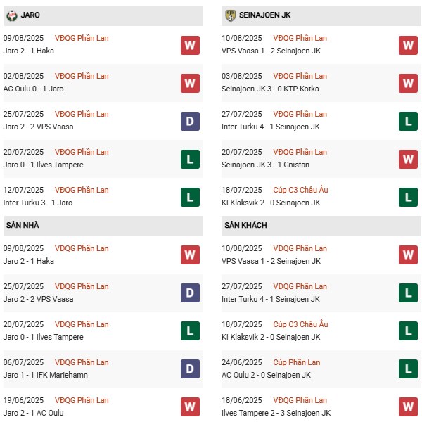Click the W badge for Seinajoen JK 3-1 Gnistan
The width and height of the screenshot is (422, 422).
[408, 159]
